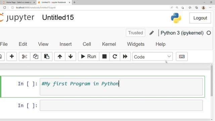Open browser settings and more menu

[210, 7]
